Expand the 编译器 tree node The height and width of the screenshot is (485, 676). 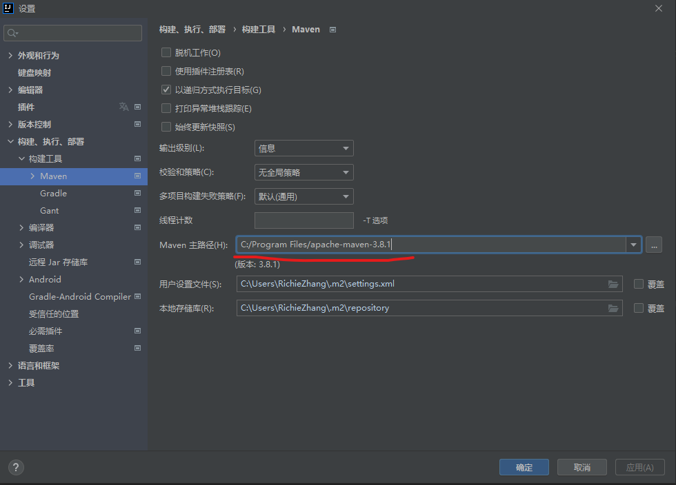point(22,227)
